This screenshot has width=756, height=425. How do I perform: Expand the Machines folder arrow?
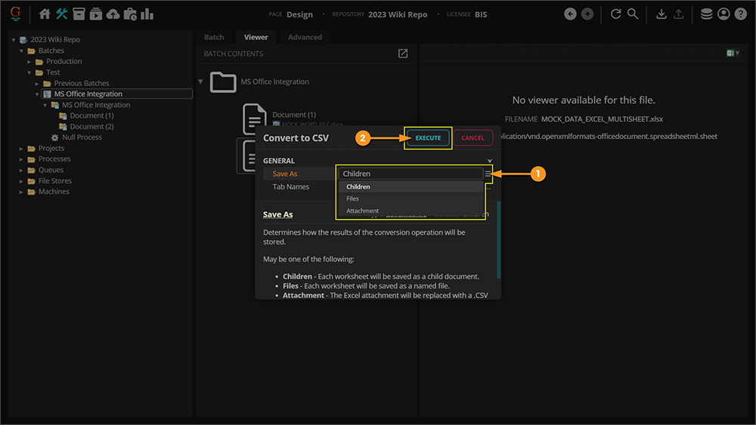coord(21,192)
